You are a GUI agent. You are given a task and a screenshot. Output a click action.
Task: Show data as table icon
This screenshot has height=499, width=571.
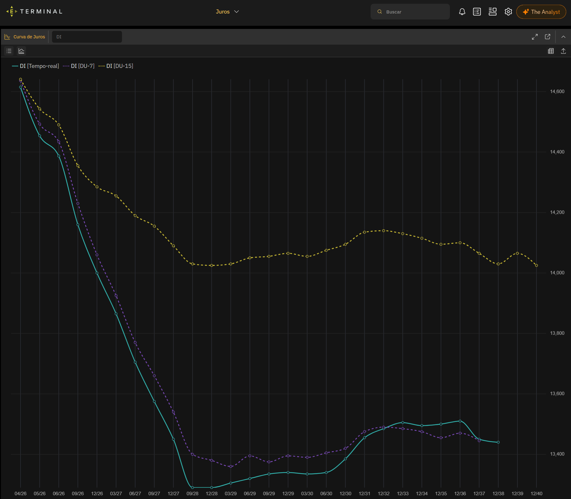(551, 51)
